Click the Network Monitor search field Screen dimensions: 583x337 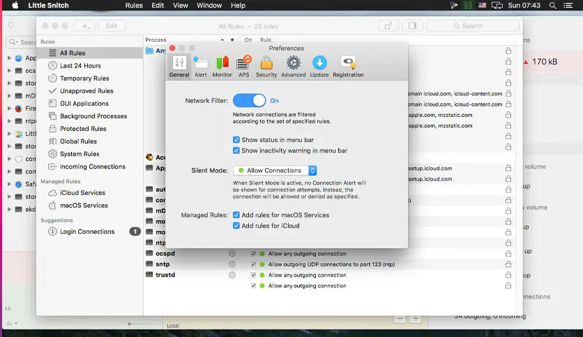point(22,42)
